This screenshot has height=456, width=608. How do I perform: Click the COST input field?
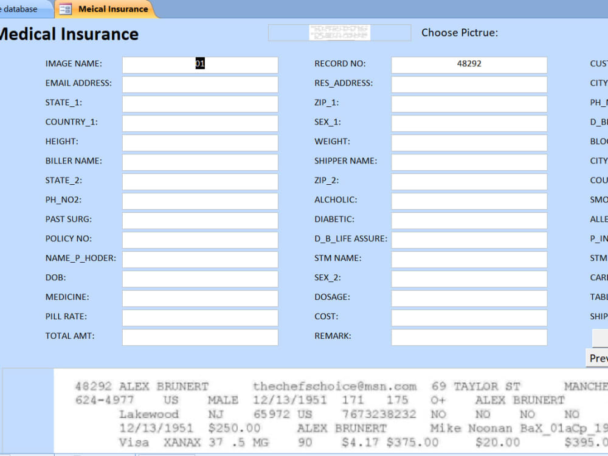(x=469, y=318)
